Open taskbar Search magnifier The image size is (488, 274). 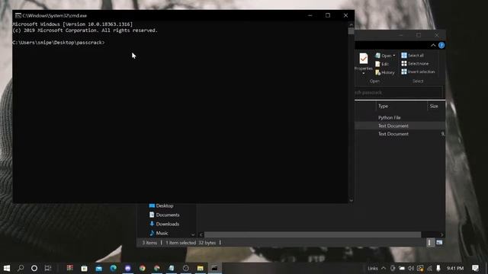(x=21, y=268)
